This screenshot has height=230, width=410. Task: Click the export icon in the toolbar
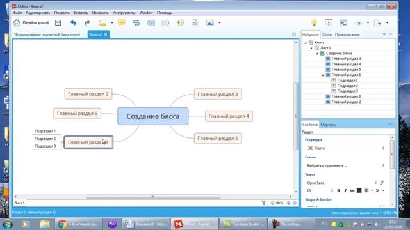click(x=377, y=23)
